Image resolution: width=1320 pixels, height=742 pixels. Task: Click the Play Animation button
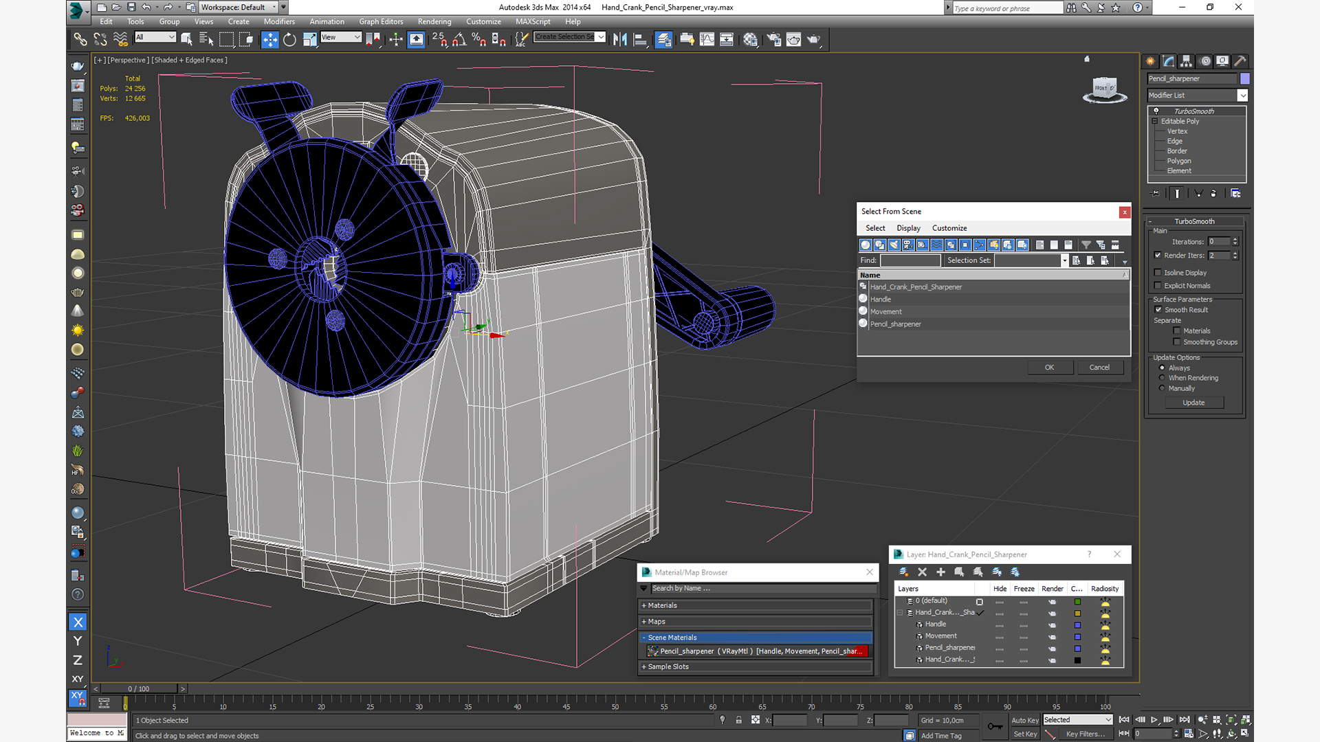(1154, 720)
